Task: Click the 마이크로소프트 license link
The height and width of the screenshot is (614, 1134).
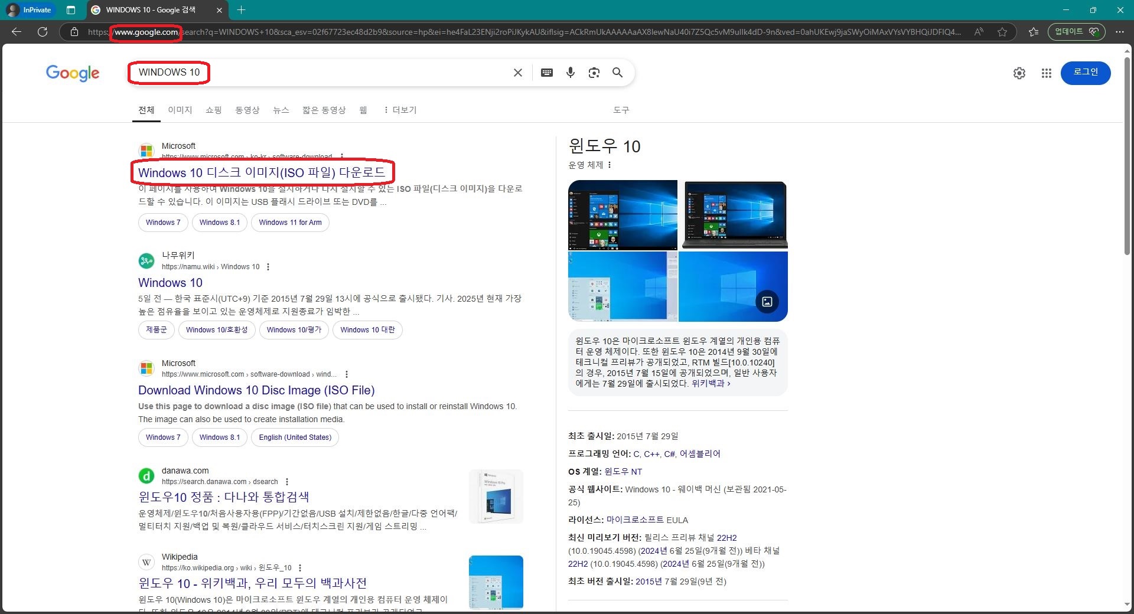Action: pos(635,520)
